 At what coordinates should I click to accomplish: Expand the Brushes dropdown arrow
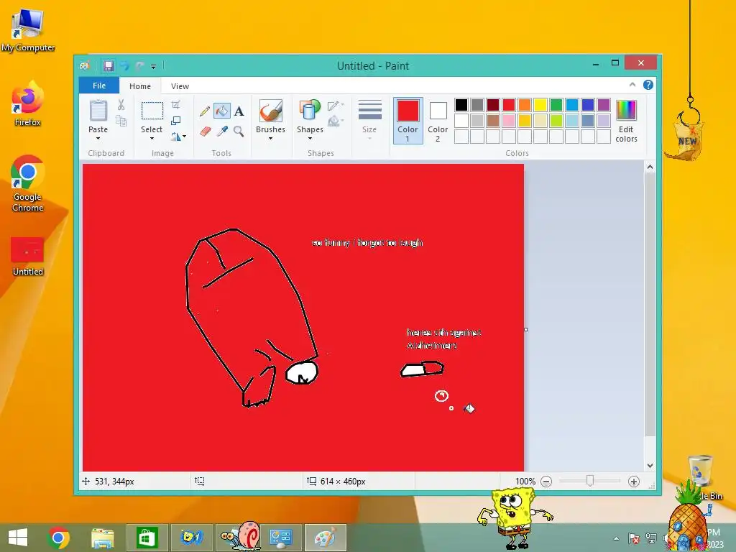270,139
